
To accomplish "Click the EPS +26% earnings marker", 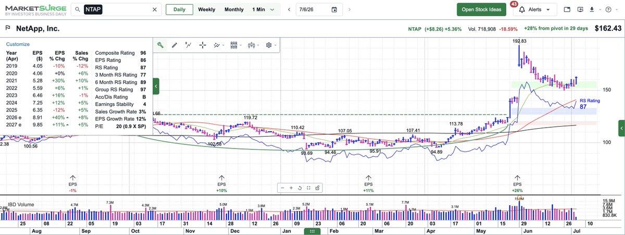I will [517, 183].
